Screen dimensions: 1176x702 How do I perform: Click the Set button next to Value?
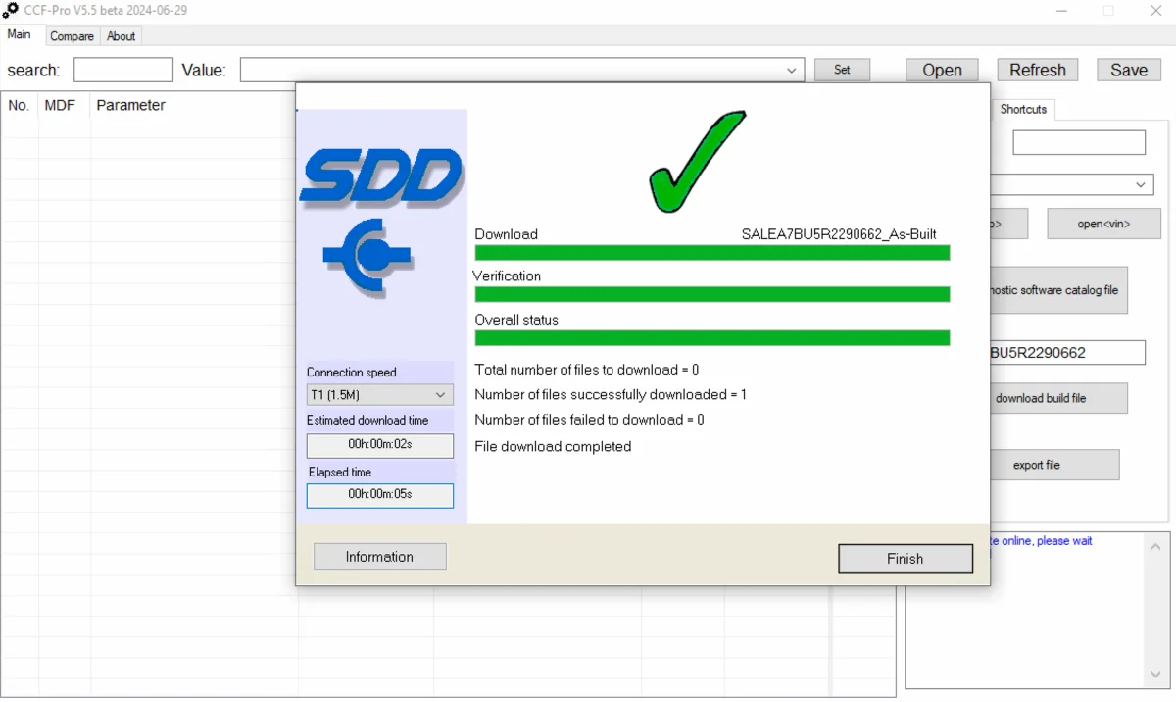pyautogui.click(x=842, y=70)
